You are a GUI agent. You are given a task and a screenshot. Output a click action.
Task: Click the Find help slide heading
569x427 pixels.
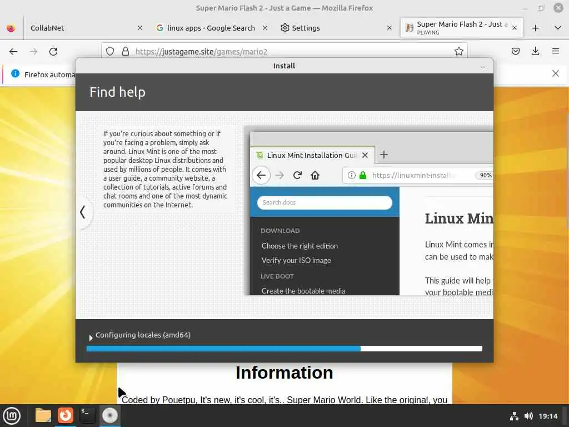pyautogui.click(x=117, y=92)
